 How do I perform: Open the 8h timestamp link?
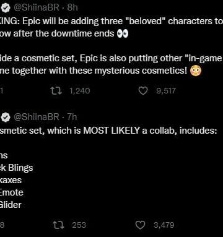72,7
